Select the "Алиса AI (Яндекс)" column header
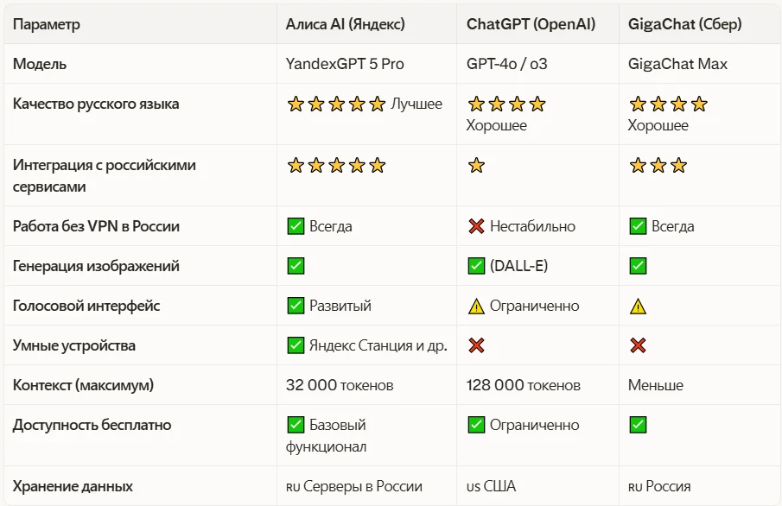This screenshot has width=782, height=506. [x=345, y=24]
